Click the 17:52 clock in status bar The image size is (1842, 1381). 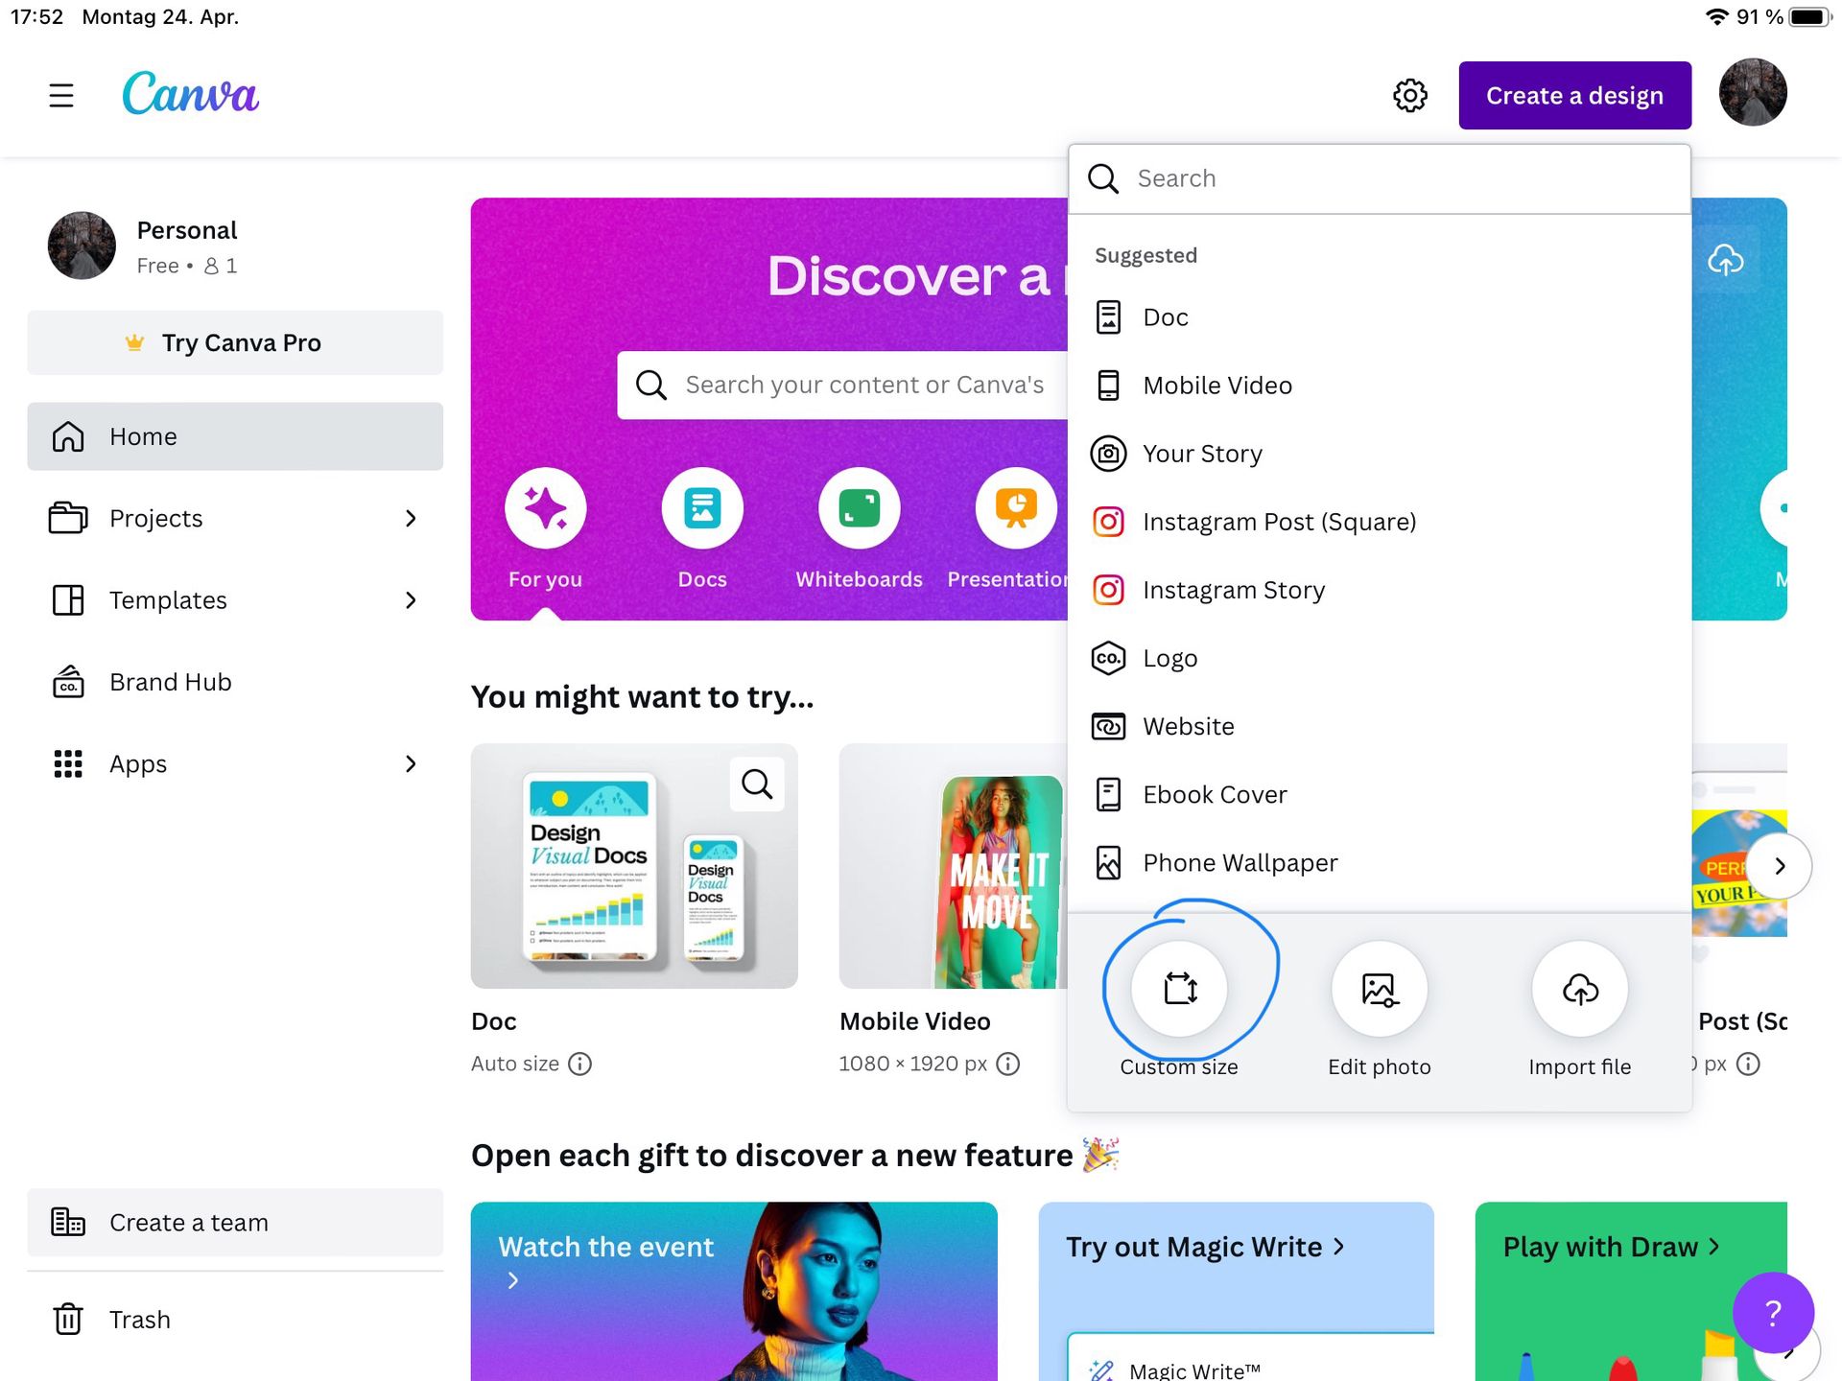(x=36, y=17)
